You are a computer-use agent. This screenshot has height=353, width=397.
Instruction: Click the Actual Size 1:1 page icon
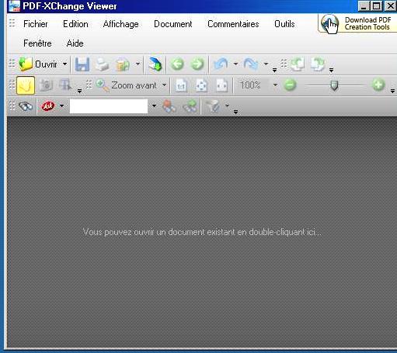(181, 85)
